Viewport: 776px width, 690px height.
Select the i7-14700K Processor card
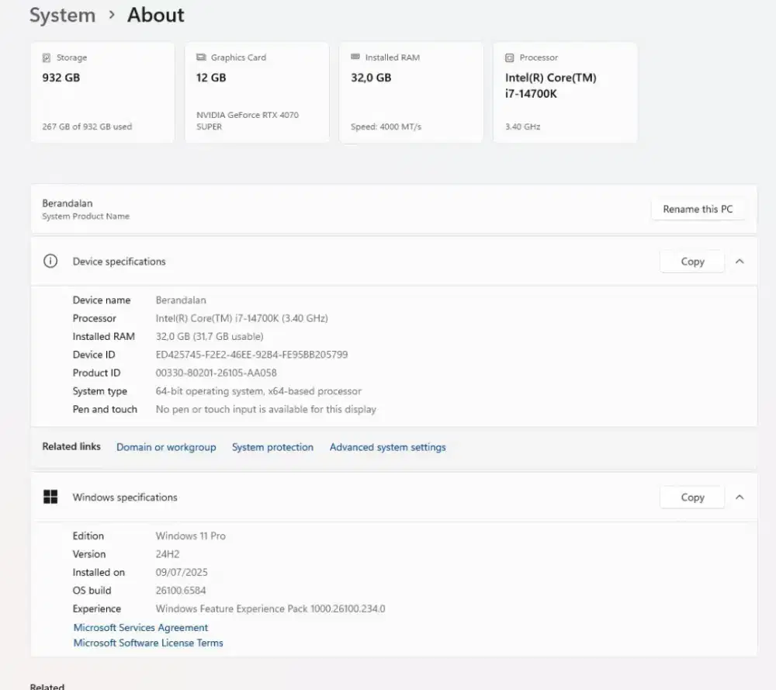click(565, 93)
